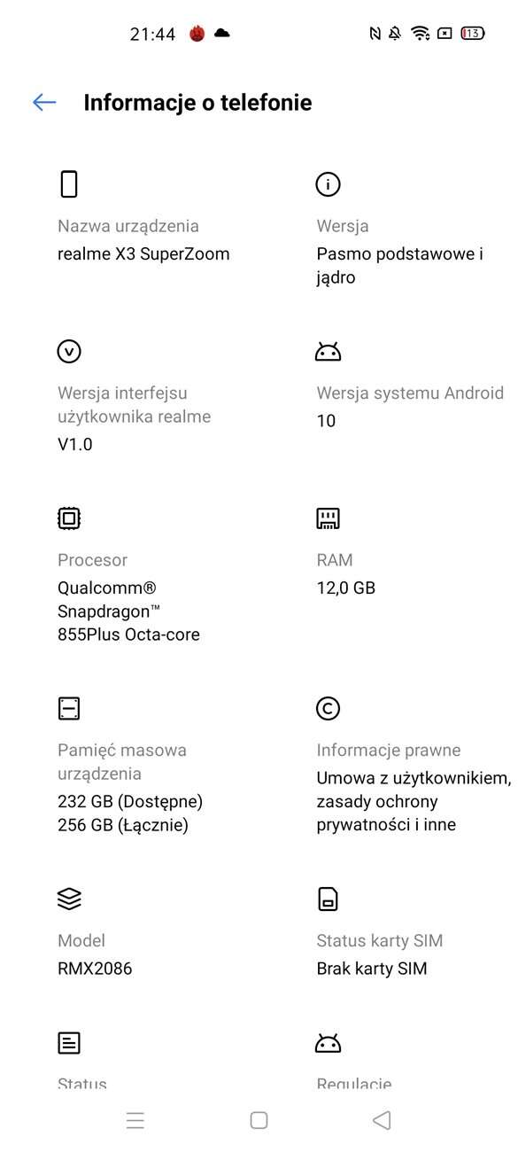The image size is (518, 1152).
Task: Tap the SIM card icon above Status karty SIM
Action: [x=328, y=899]
